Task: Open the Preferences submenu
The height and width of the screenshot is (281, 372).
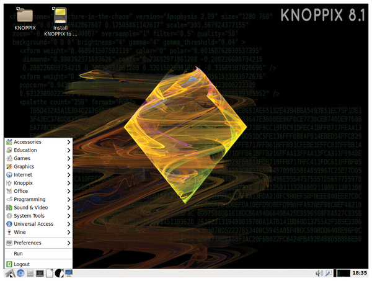Action: tap(38, 243)
